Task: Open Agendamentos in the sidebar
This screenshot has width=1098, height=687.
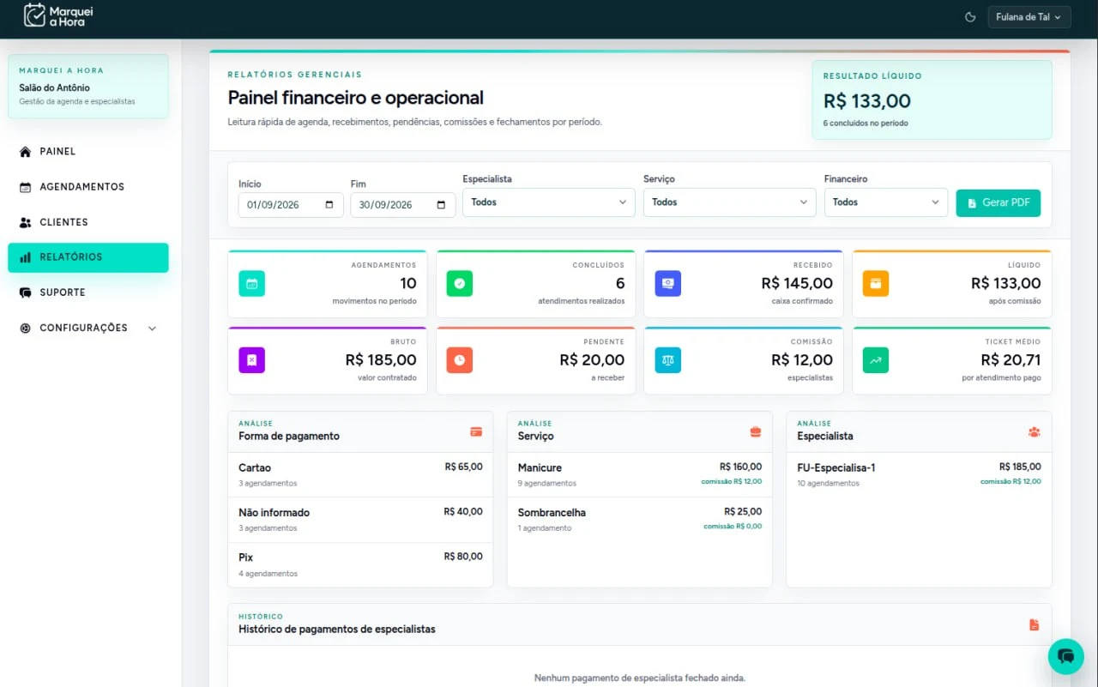Action: (x=88, y=187)
